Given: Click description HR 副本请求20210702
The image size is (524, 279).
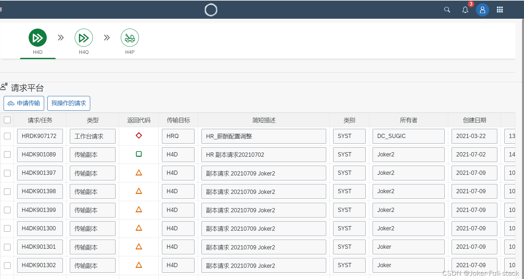Looking at the screenshot, I should [x=264, y=154].
